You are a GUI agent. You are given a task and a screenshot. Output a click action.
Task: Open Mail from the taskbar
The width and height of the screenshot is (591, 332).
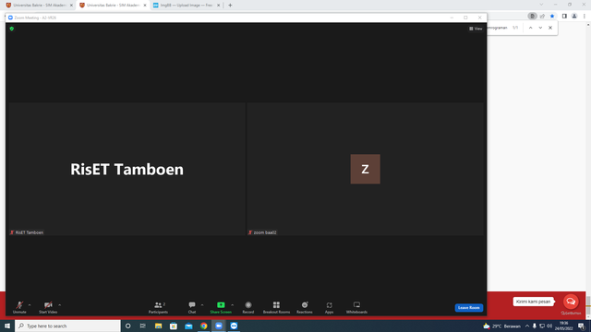click(x=188, y=326)
